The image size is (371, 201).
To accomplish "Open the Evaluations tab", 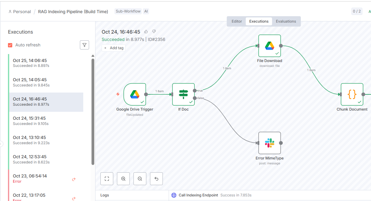I will click(286, 21).
